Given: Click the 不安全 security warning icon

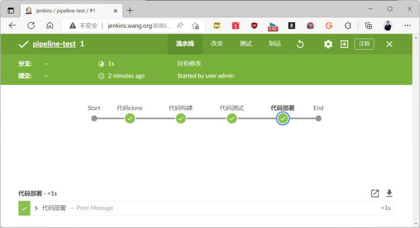Looking at the screenshot, I should (72, 25).
